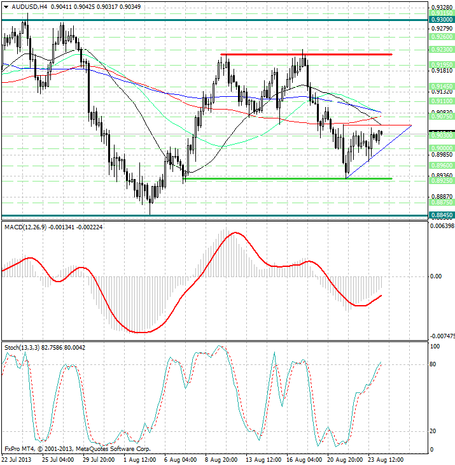Image resolution: width=455 pixels, height=465 pixels.
Task: Click the 0.91450 price level label
Action: [x=442, y=85]
